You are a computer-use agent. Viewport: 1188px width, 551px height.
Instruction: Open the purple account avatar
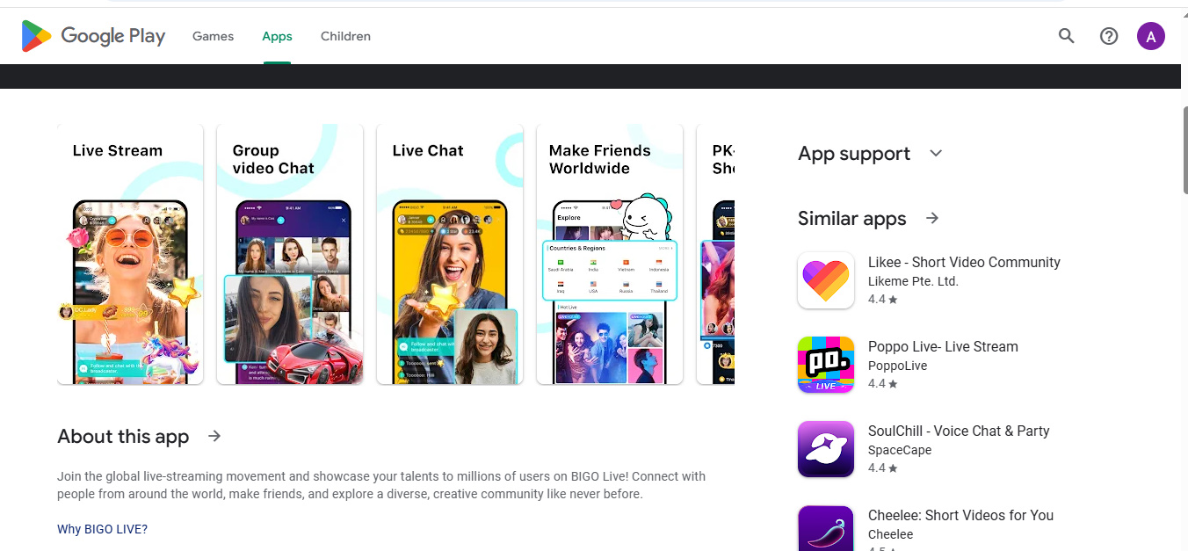[x=1151, y=36]
